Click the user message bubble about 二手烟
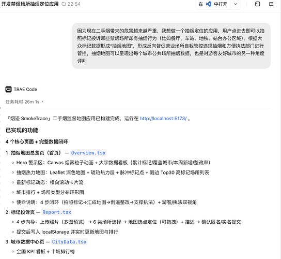Screen dimensions: 281x259 171,46
